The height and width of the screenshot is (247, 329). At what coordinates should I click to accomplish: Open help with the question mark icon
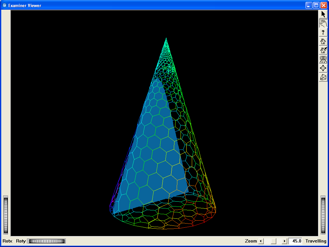[323, 32]
